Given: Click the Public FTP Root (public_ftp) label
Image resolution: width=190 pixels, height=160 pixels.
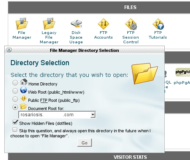Looking at the screenshot, I should click(x=54, y=100).
